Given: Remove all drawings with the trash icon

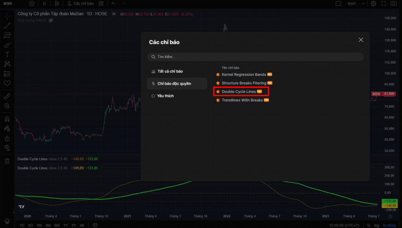Looking at the screenshot, I should 7,160.
